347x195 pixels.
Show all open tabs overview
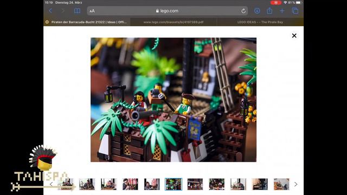(x=295, y=11)
